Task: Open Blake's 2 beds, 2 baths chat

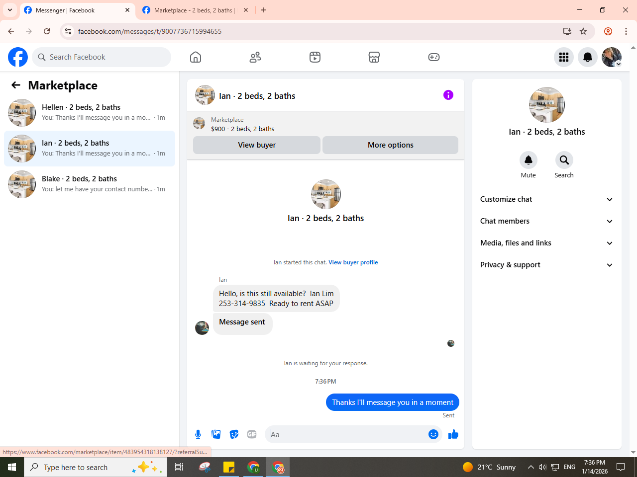Action: [x=90, y=184]
